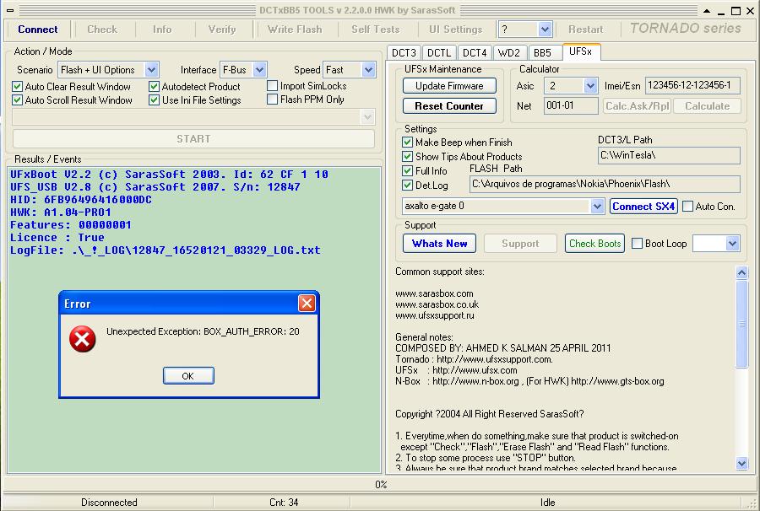Click the Reset Counter button
Image resolution: width=760 pixels, height=511 pixels.
[x=449, y=106]
